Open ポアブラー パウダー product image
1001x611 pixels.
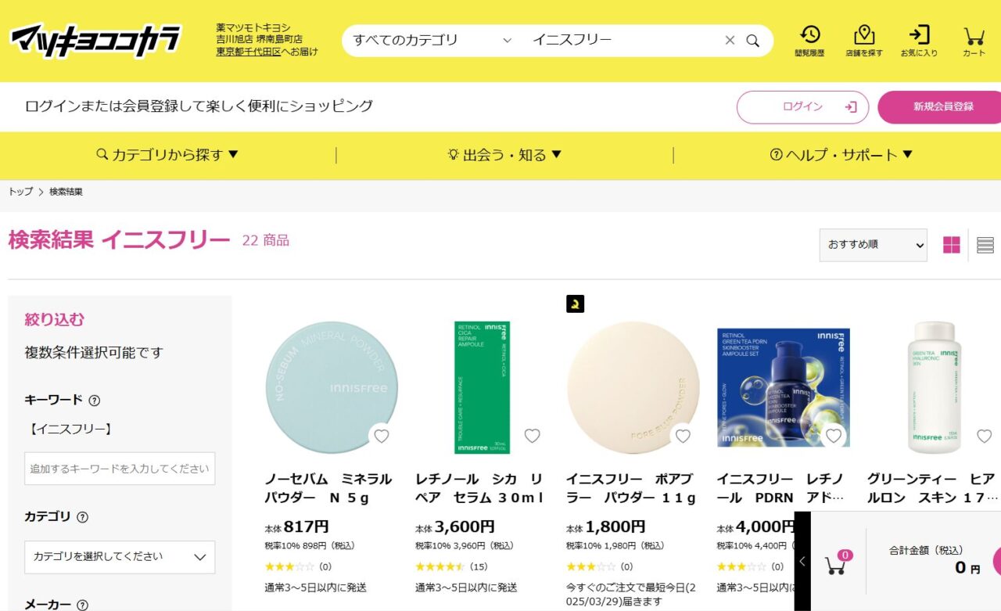click(633, 387)
